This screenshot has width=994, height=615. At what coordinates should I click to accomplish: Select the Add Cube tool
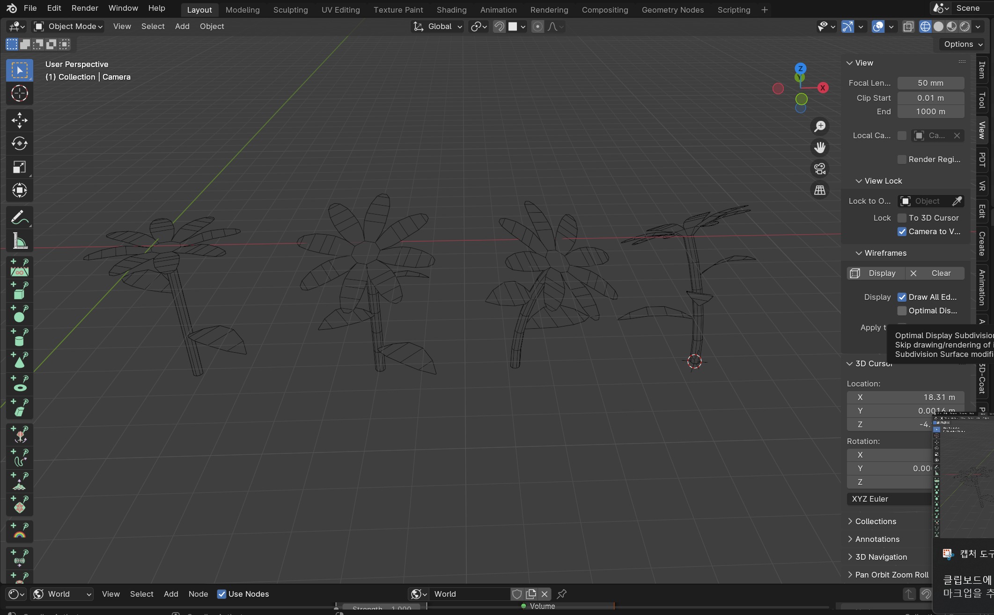pyautogui.click(x=19, y=291)
